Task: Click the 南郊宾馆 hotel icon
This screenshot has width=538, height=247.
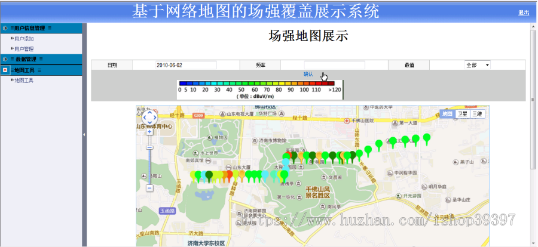Action: [x=208, y=160]
